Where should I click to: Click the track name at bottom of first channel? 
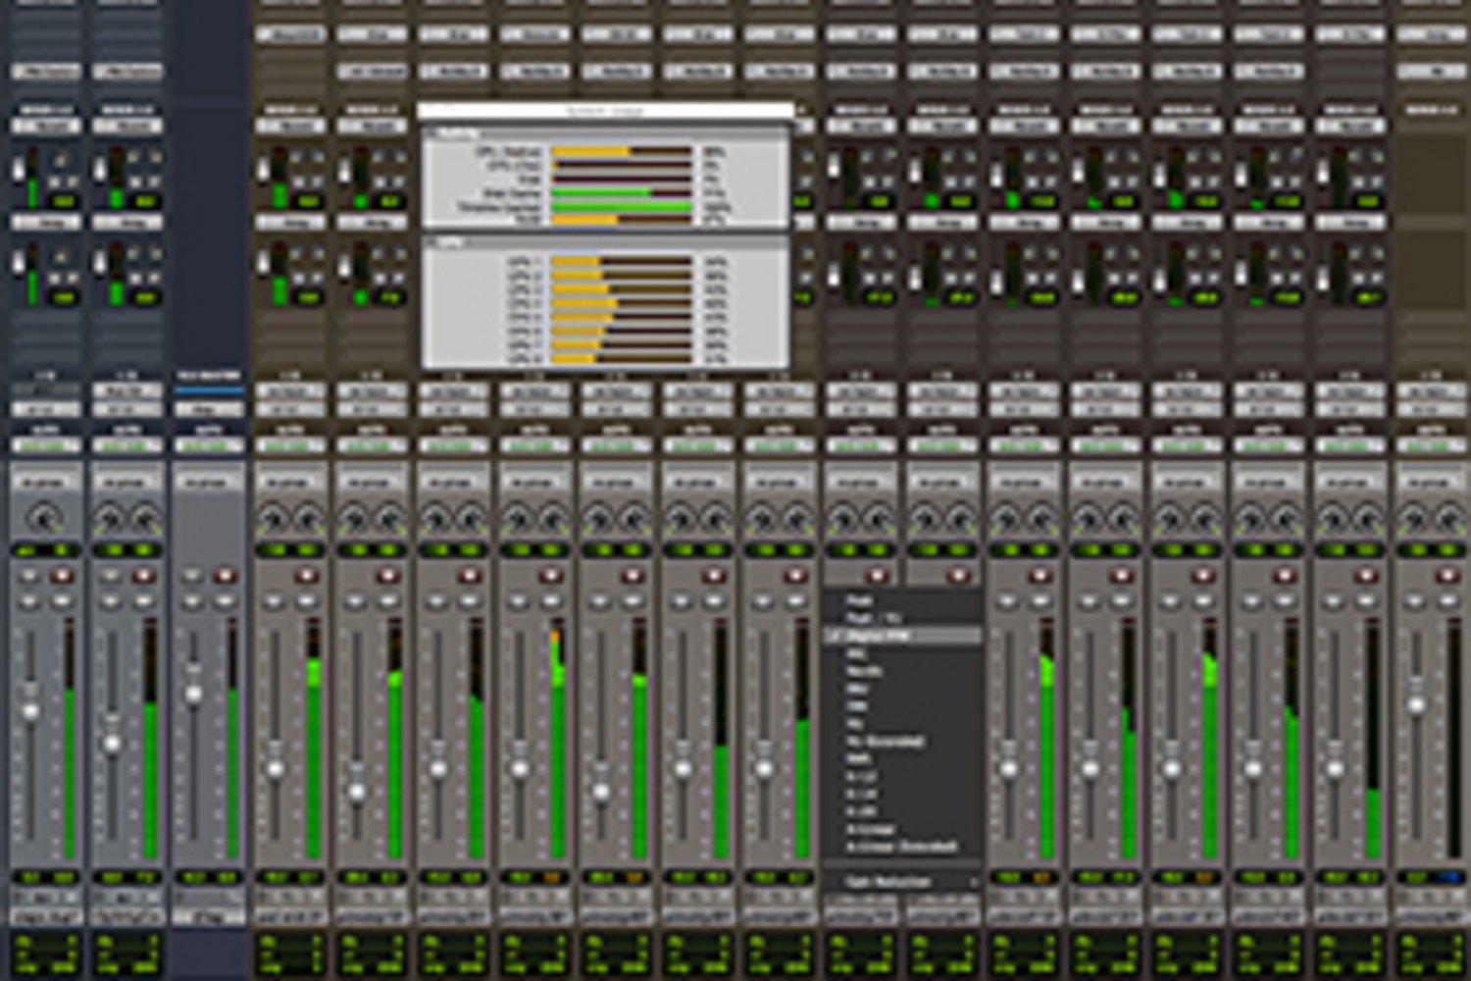(44, 917)
